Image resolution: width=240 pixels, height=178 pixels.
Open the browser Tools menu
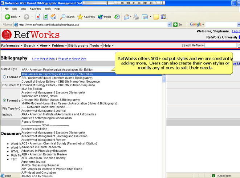coord(48,8)
